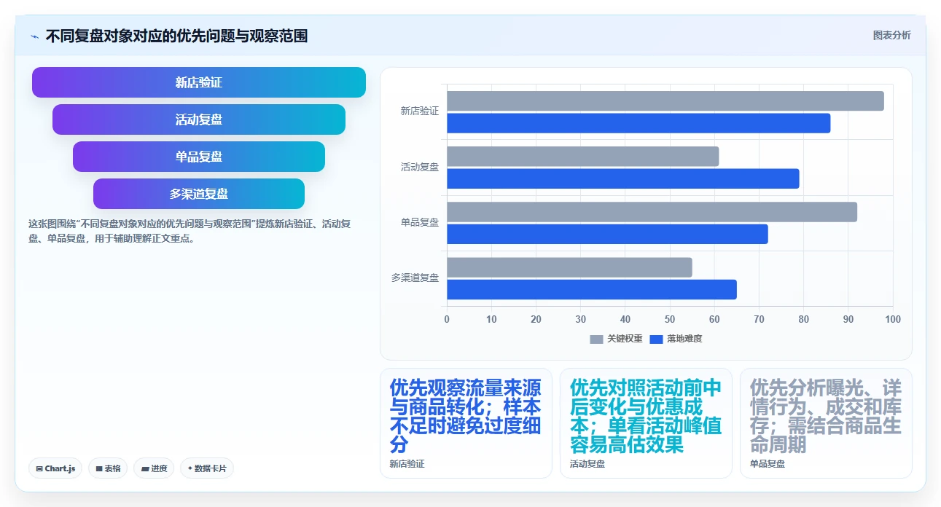Select the 多渠道复盘 funnel stage

tap(199, 194)
